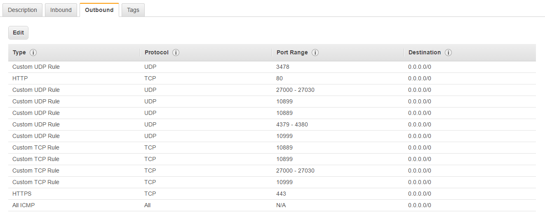Select the port 443 cell
This screenshot has height=222, width=545.
[x=281, y=194]
